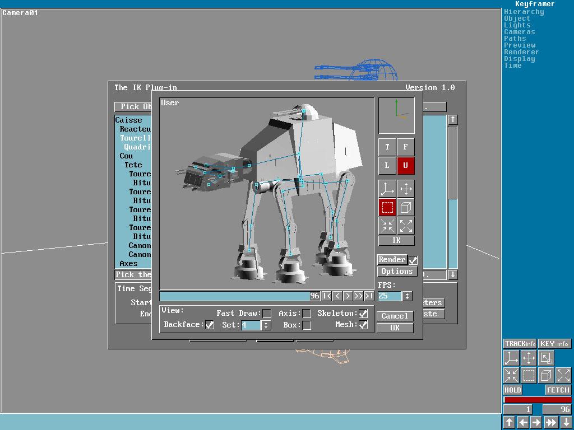This screenshot has height=430, width=574.
Task: Open the Preview menu
Action: pos(520,45)
